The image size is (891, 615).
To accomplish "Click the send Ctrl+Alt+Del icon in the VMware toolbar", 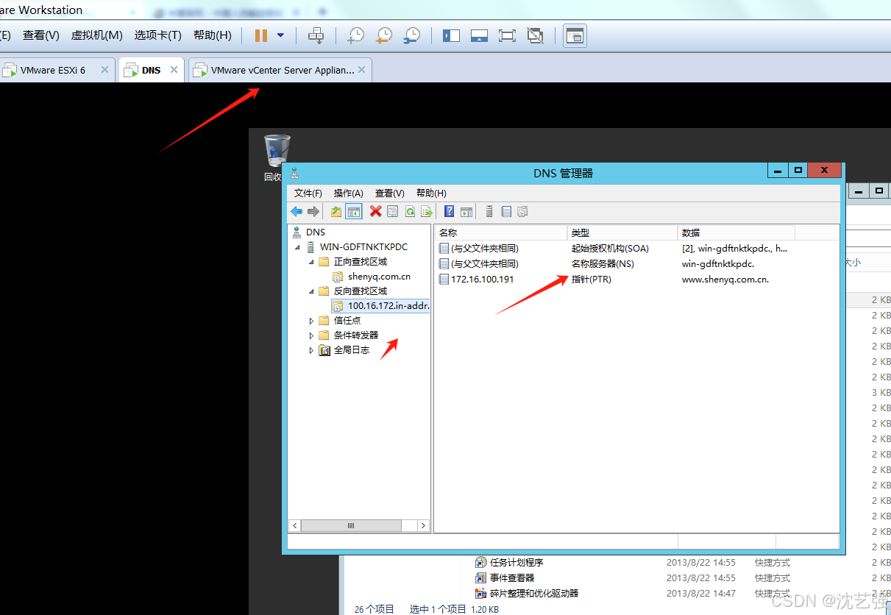I will click(x=316, y=35).
